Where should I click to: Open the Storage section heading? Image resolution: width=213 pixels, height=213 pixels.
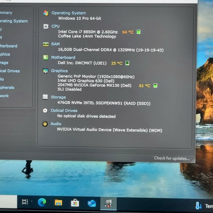point(58,97)
